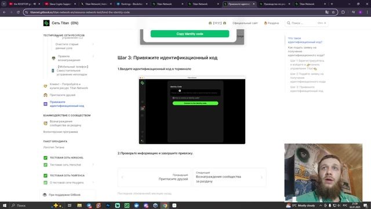Screen dimensions: 371x209
Task: Open Волонтерская программа sidebar item
Action: click(60, 132)
